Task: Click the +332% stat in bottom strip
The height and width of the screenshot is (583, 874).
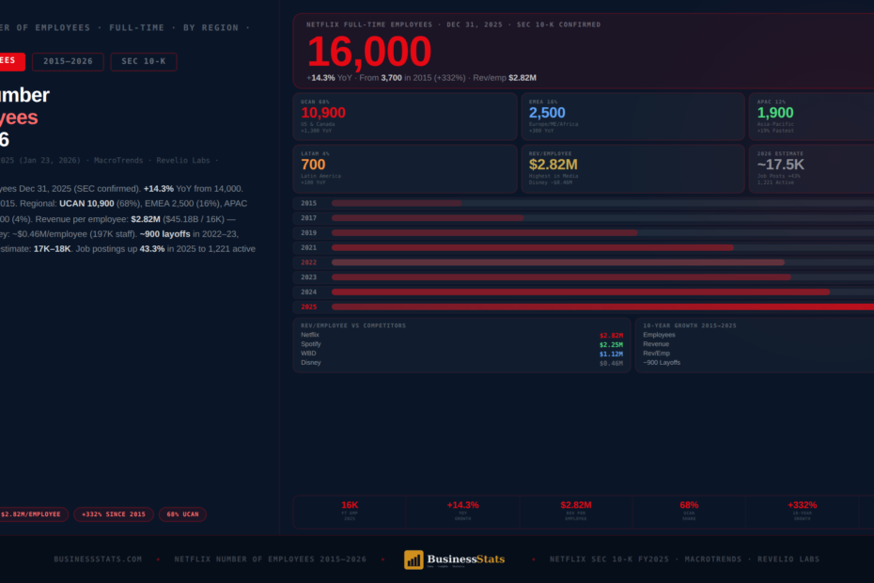Action: [x=802, y=505]
